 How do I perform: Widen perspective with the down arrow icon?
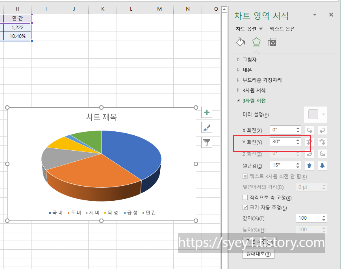[x=322, y=166]
